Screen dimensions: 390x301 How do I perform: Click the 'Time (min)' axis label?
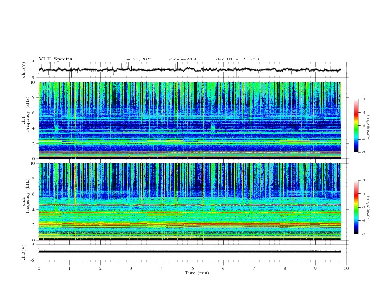pos(197,273)
